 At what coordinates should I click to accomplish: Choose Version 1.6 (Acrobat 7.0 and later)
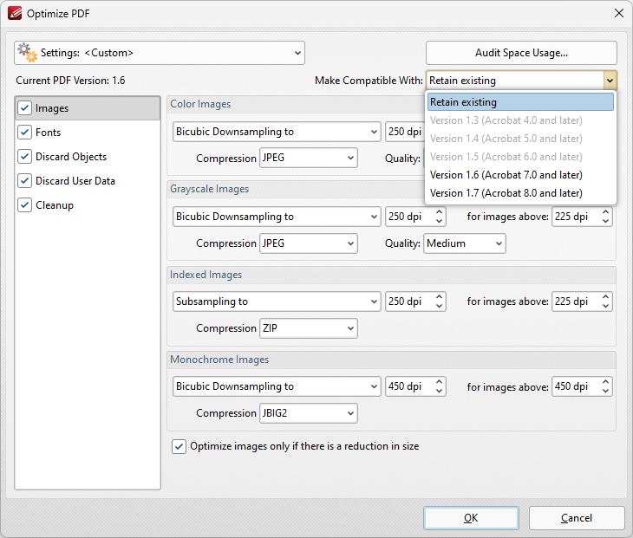(x=520, y=175)
